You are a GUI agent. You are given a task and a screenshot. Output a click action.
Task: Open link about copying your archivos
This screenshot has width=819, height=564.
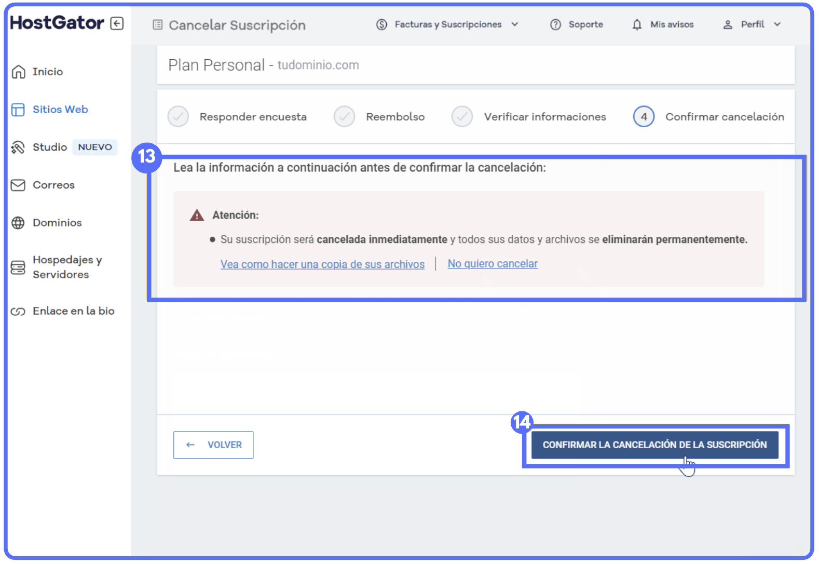(x=322, y=264)
